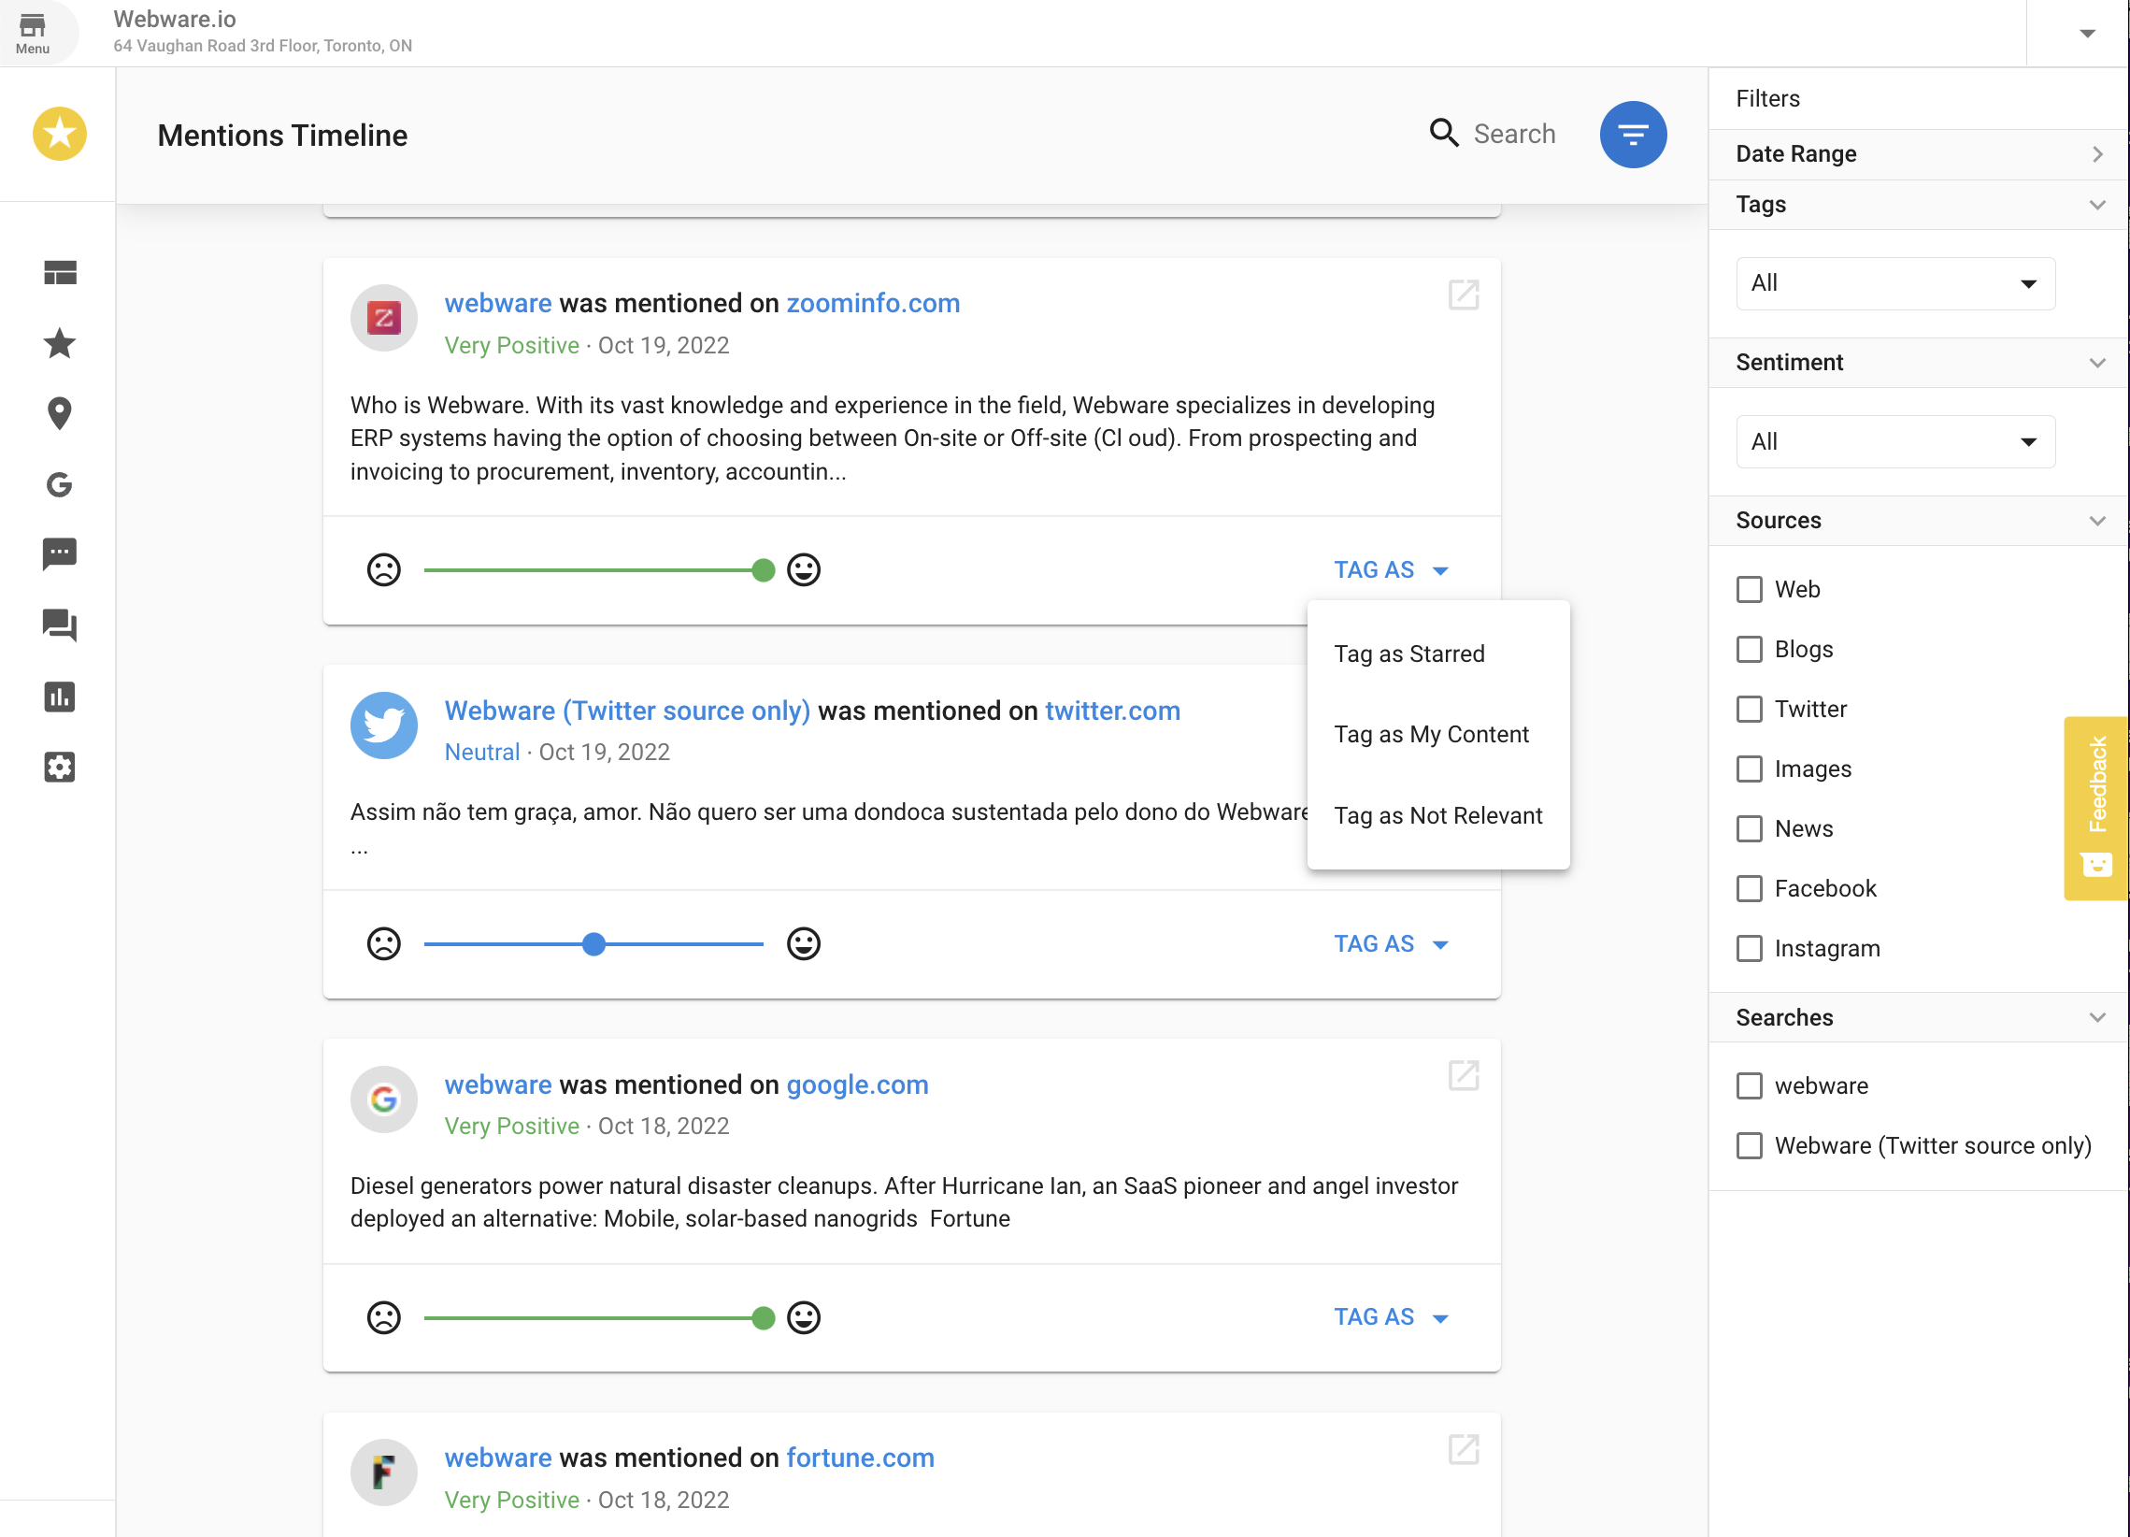2130x1537 pixels.
Task: Open the Menu store icon
Action: pyautogui.click(x=32, y=32)
